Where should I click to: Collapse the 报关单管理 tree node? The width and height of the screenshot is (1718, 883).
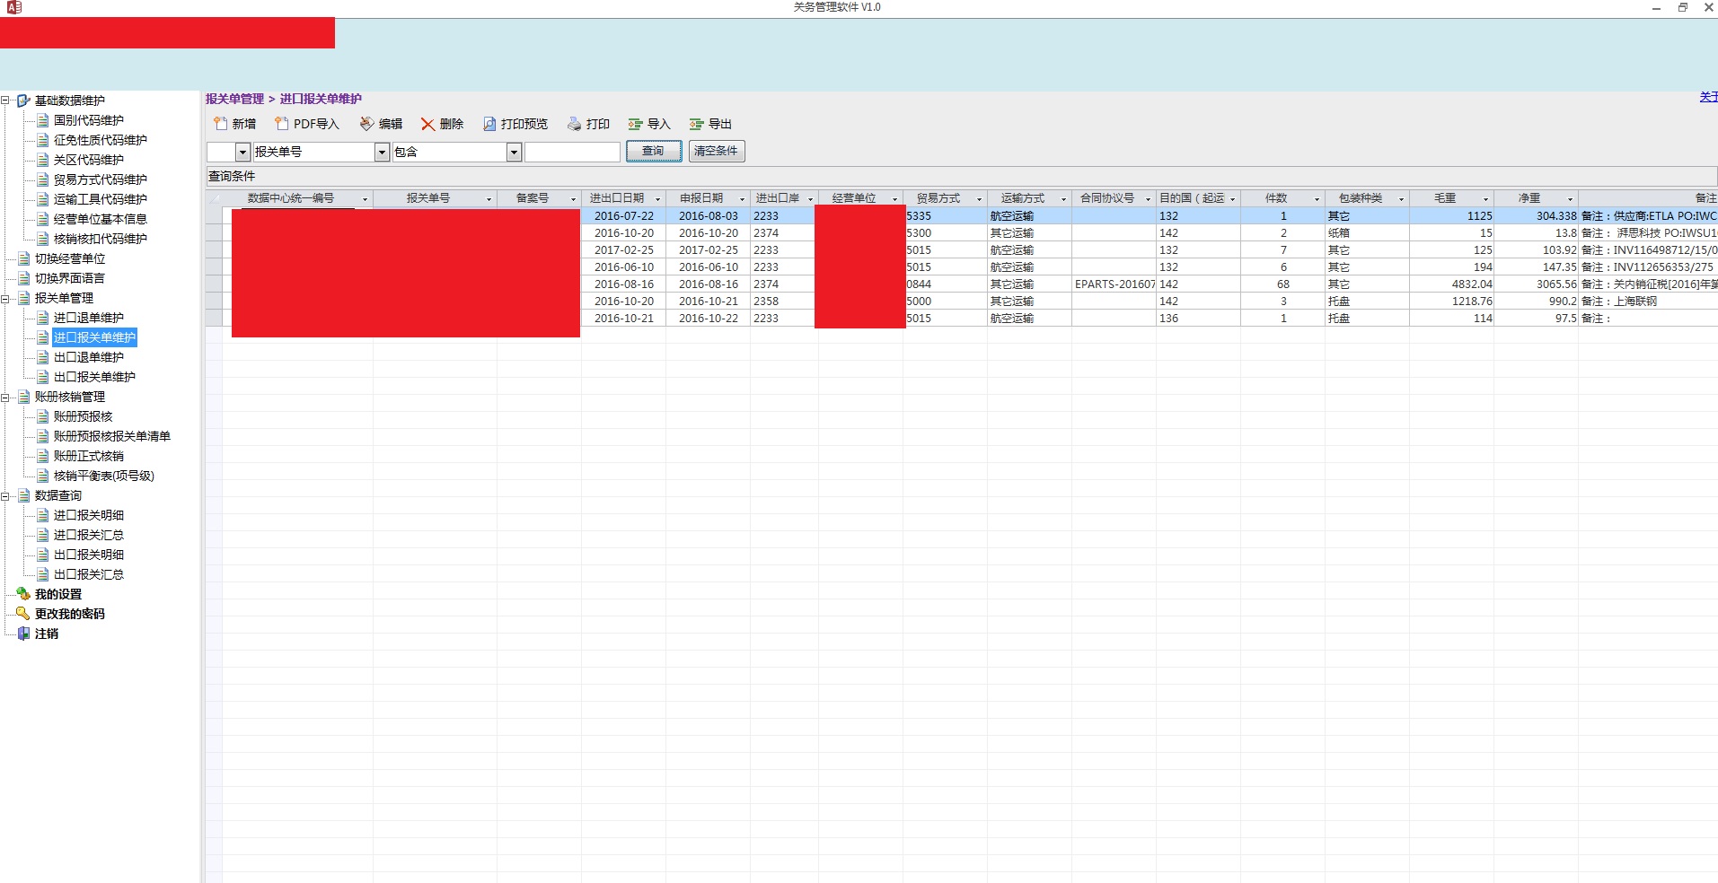point(5,298)
